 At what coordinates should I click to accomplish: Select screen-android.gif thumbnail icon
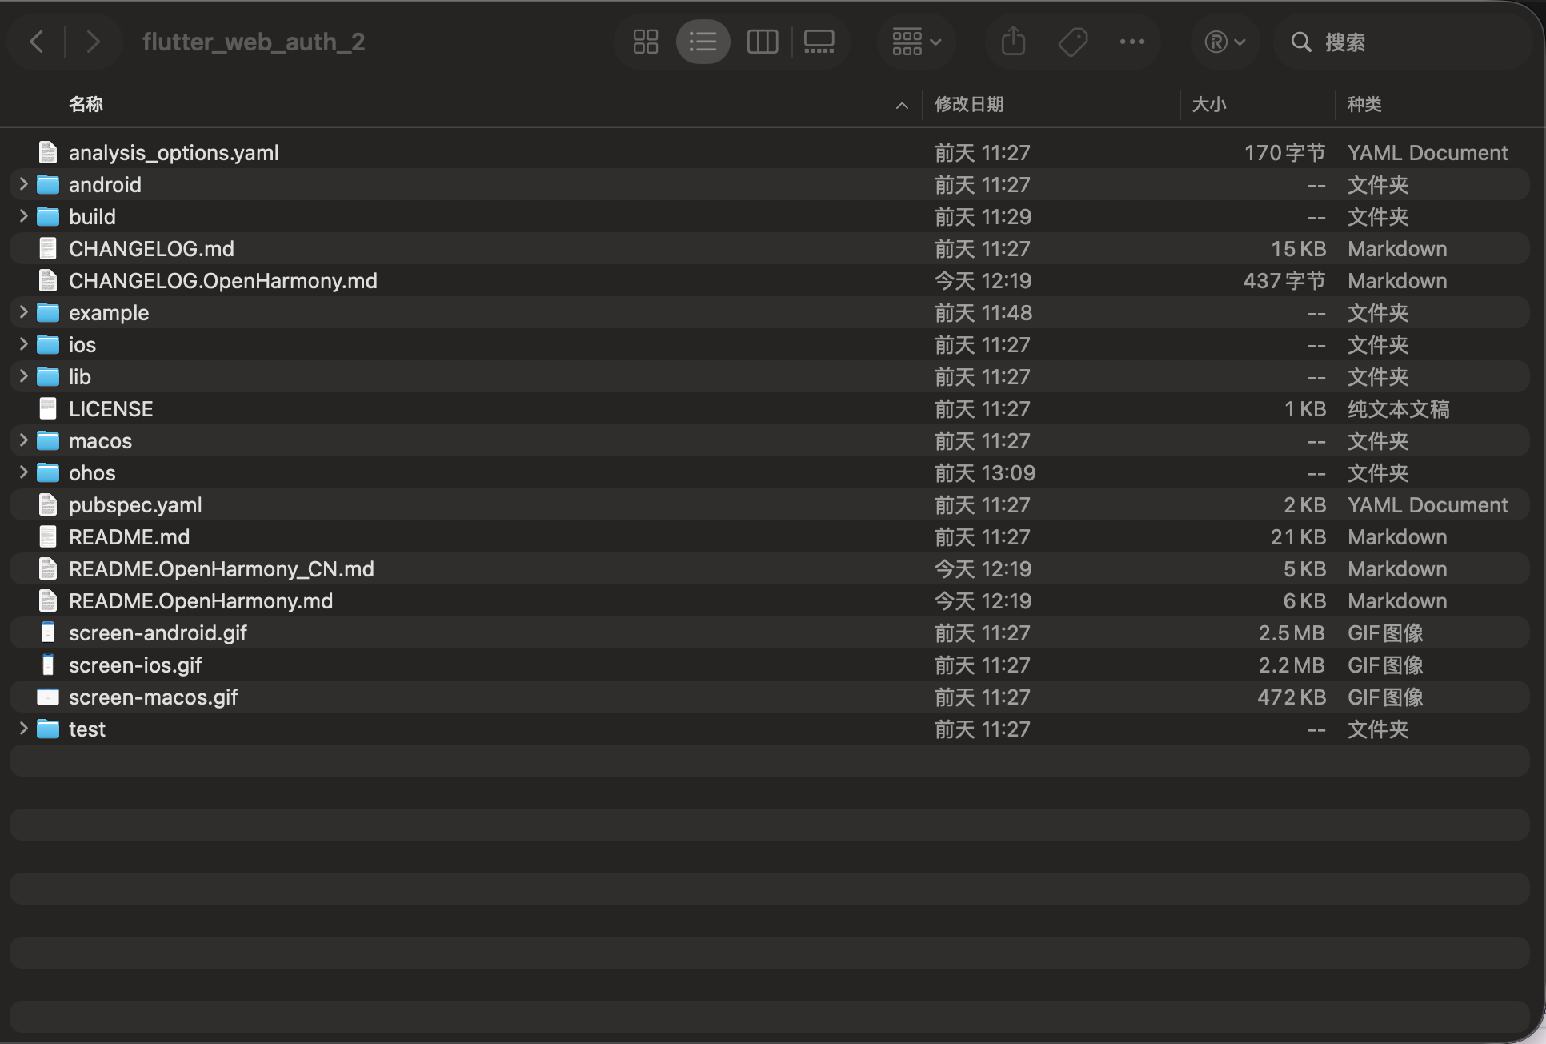(48, 632)
